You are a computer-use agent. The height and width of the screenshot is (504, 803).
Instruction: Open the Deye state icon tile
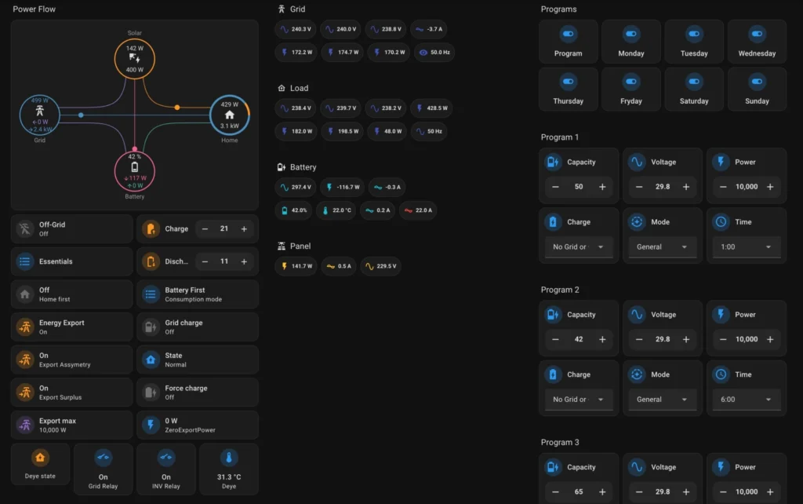[x=40, y=458]
